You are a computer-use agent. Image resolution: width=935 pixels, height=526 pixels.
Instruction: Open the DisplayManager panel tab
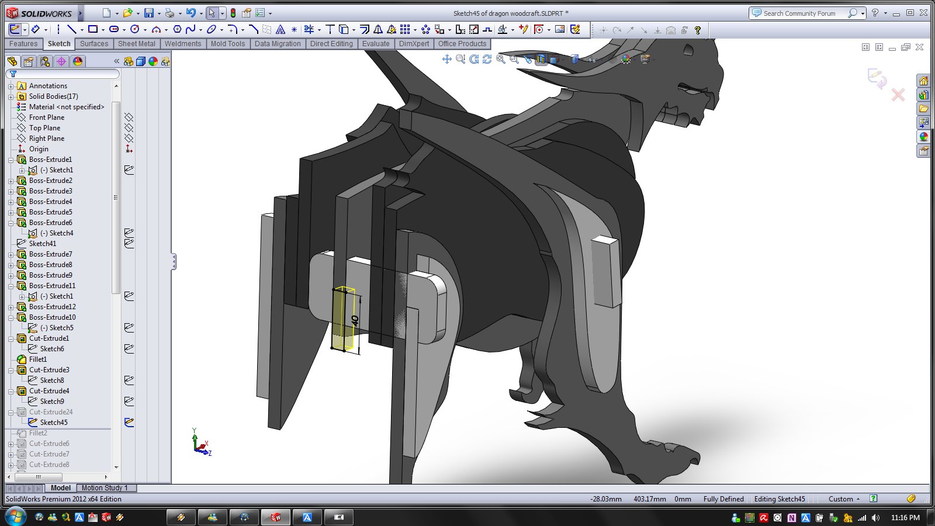[x=78, y=61]
